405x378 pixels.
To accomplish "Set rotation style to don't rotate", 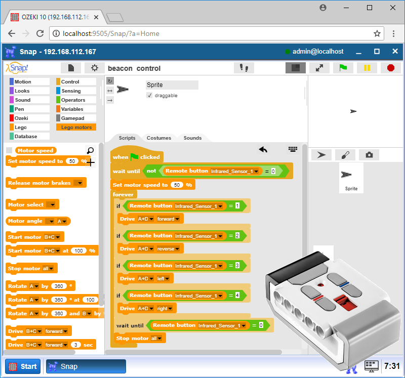I will [x=110, y=100].
